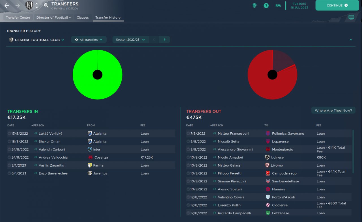362x222 pixels.
Task: Click check circle on Enzo Barrenechea row
Action: [9, 173]
